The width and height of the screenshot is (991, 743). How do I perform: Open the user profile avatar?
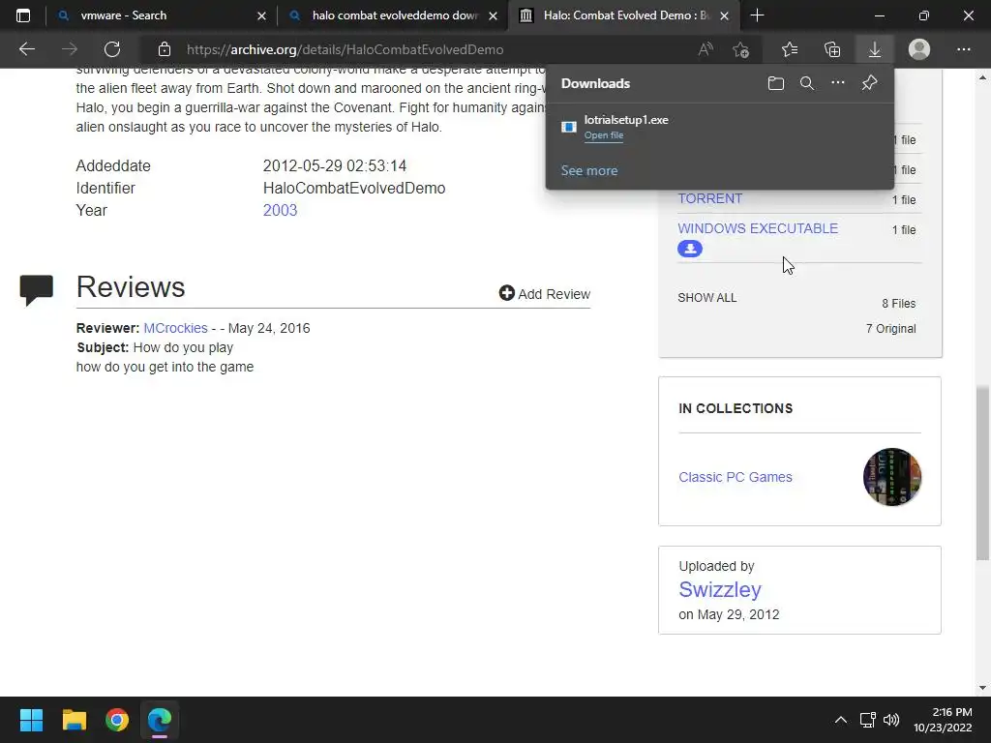[919, 49]
